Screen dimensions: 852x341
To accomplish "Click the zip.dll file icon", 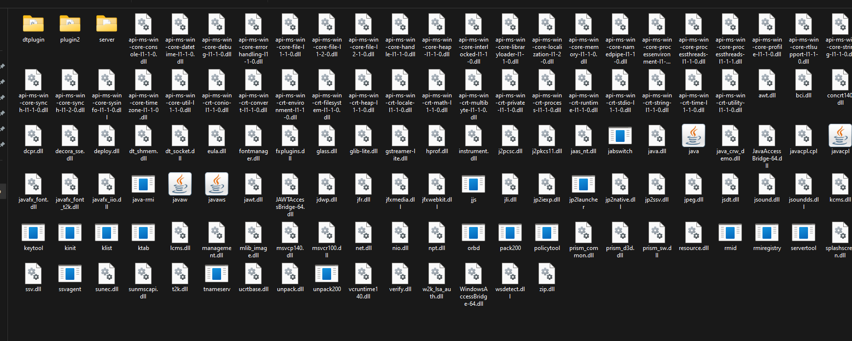I will click(x=547, y=273).
